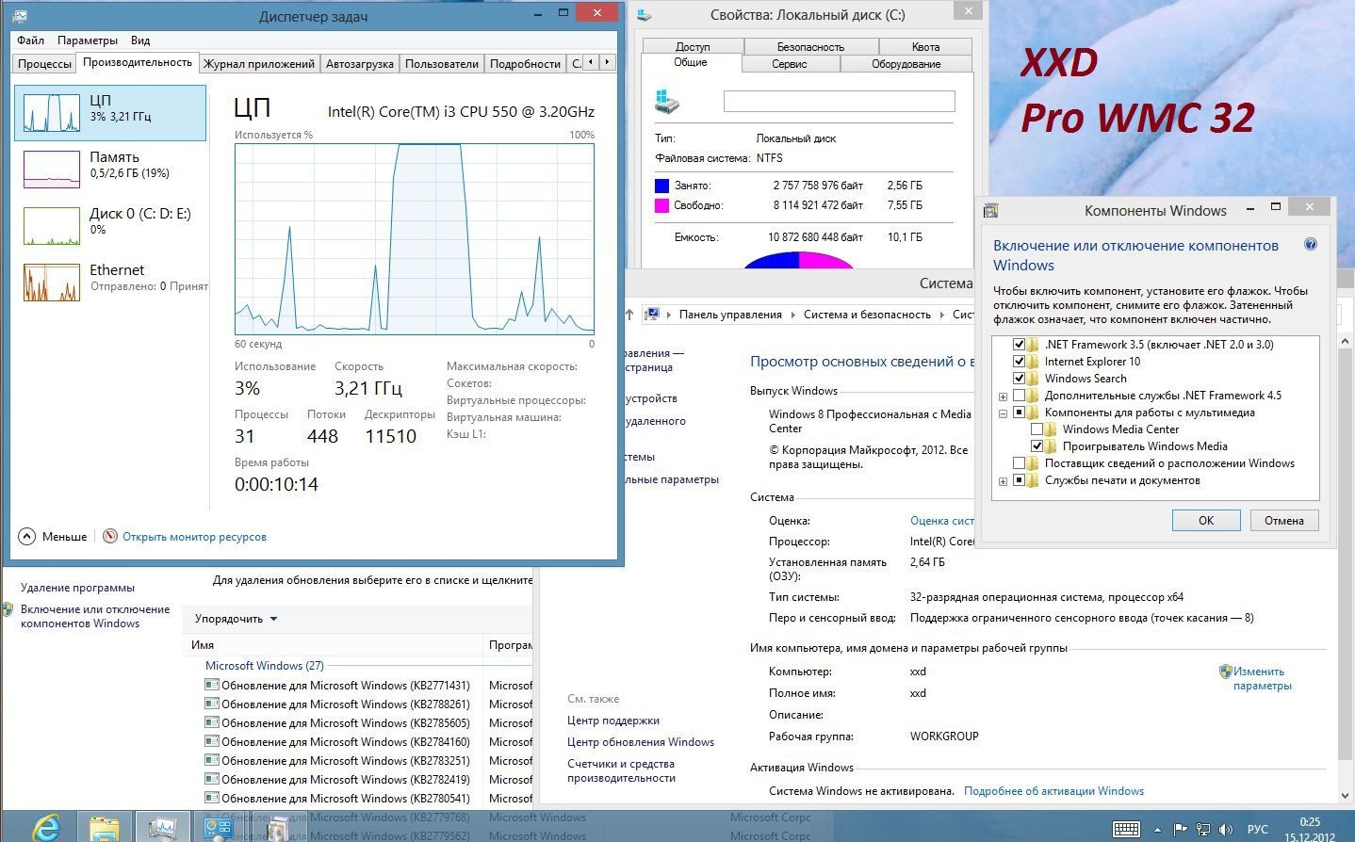
Task: Go up one level in the Система window
Action: (629, 315)
